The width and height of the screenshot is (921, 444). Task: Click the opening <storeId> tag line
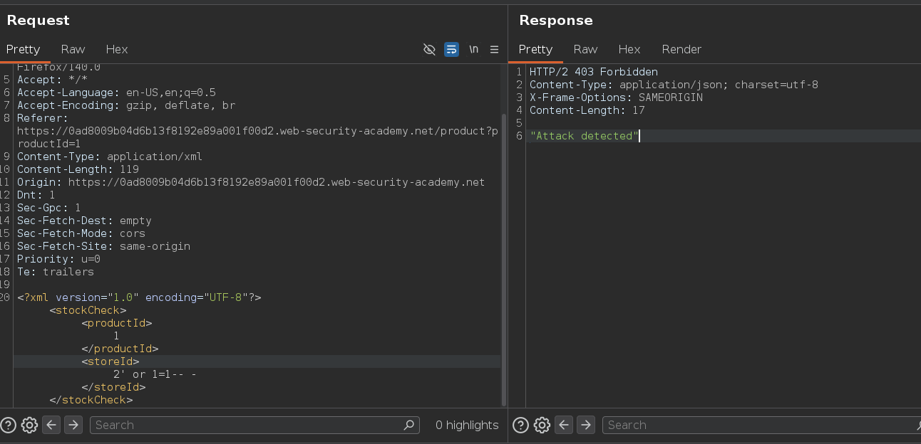pyautogui.click(x=110, y=361)
